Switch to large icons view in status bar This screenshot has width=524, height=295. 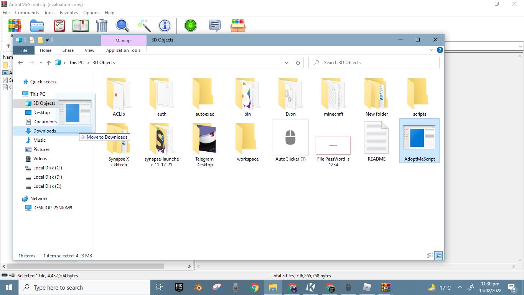pyautogui.click(x=438, y=255)
